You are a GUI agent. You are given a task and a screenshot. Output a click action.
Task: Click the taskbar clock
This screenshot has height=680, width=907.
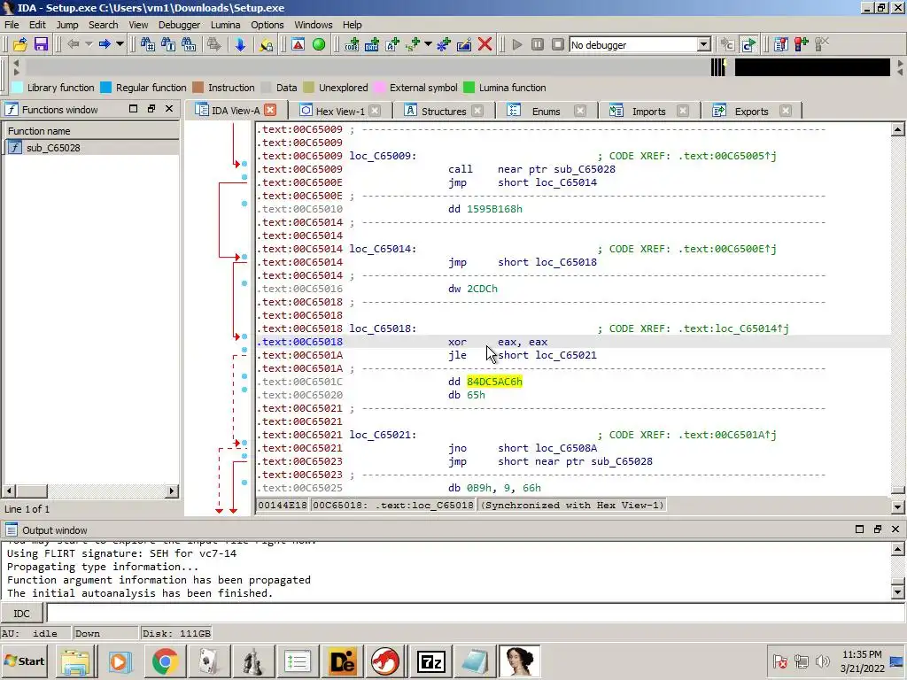tap(862, 661)
